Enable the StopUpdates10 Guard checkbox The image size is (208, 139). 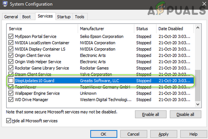click(x=11, y=81)
